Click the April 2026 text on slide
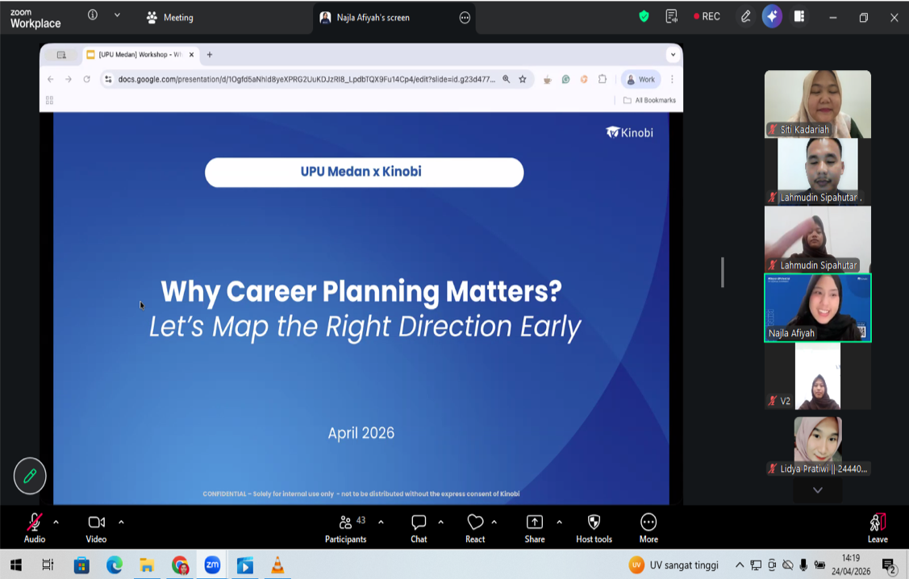 pos(361,433)
